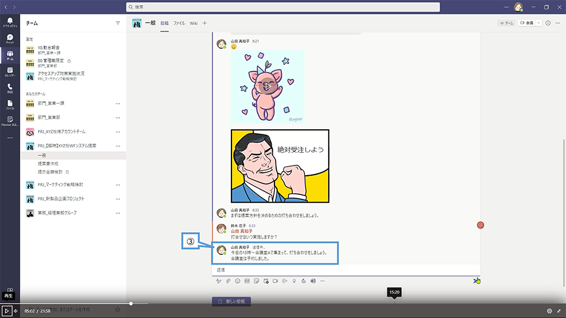
Task: Toggle video fullscreen icon at bottom right
Action: (559, 311)
